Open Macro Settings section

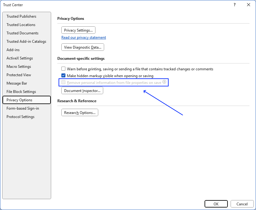click(x=18, y=66)
